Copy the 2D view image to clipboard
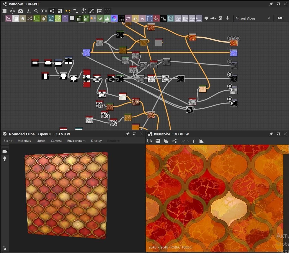 [166, 141]
